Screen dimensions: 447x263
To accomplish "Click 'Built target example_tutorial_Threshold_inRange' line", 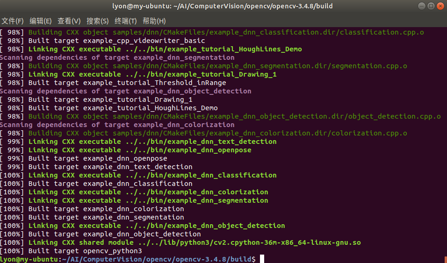I will click(x=113, y=83).
